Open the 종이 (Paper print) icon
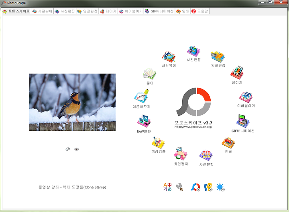289x212 pixels. click(150, 74)
